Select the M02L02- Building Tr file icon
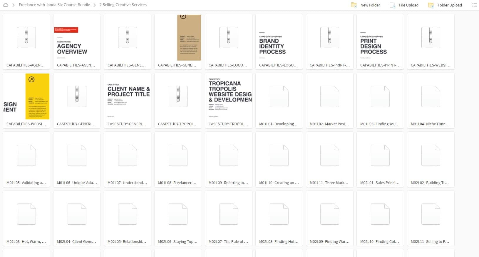The width and height of the screenshot is (479, 257). pyautogui.click(x=431, y=155)
